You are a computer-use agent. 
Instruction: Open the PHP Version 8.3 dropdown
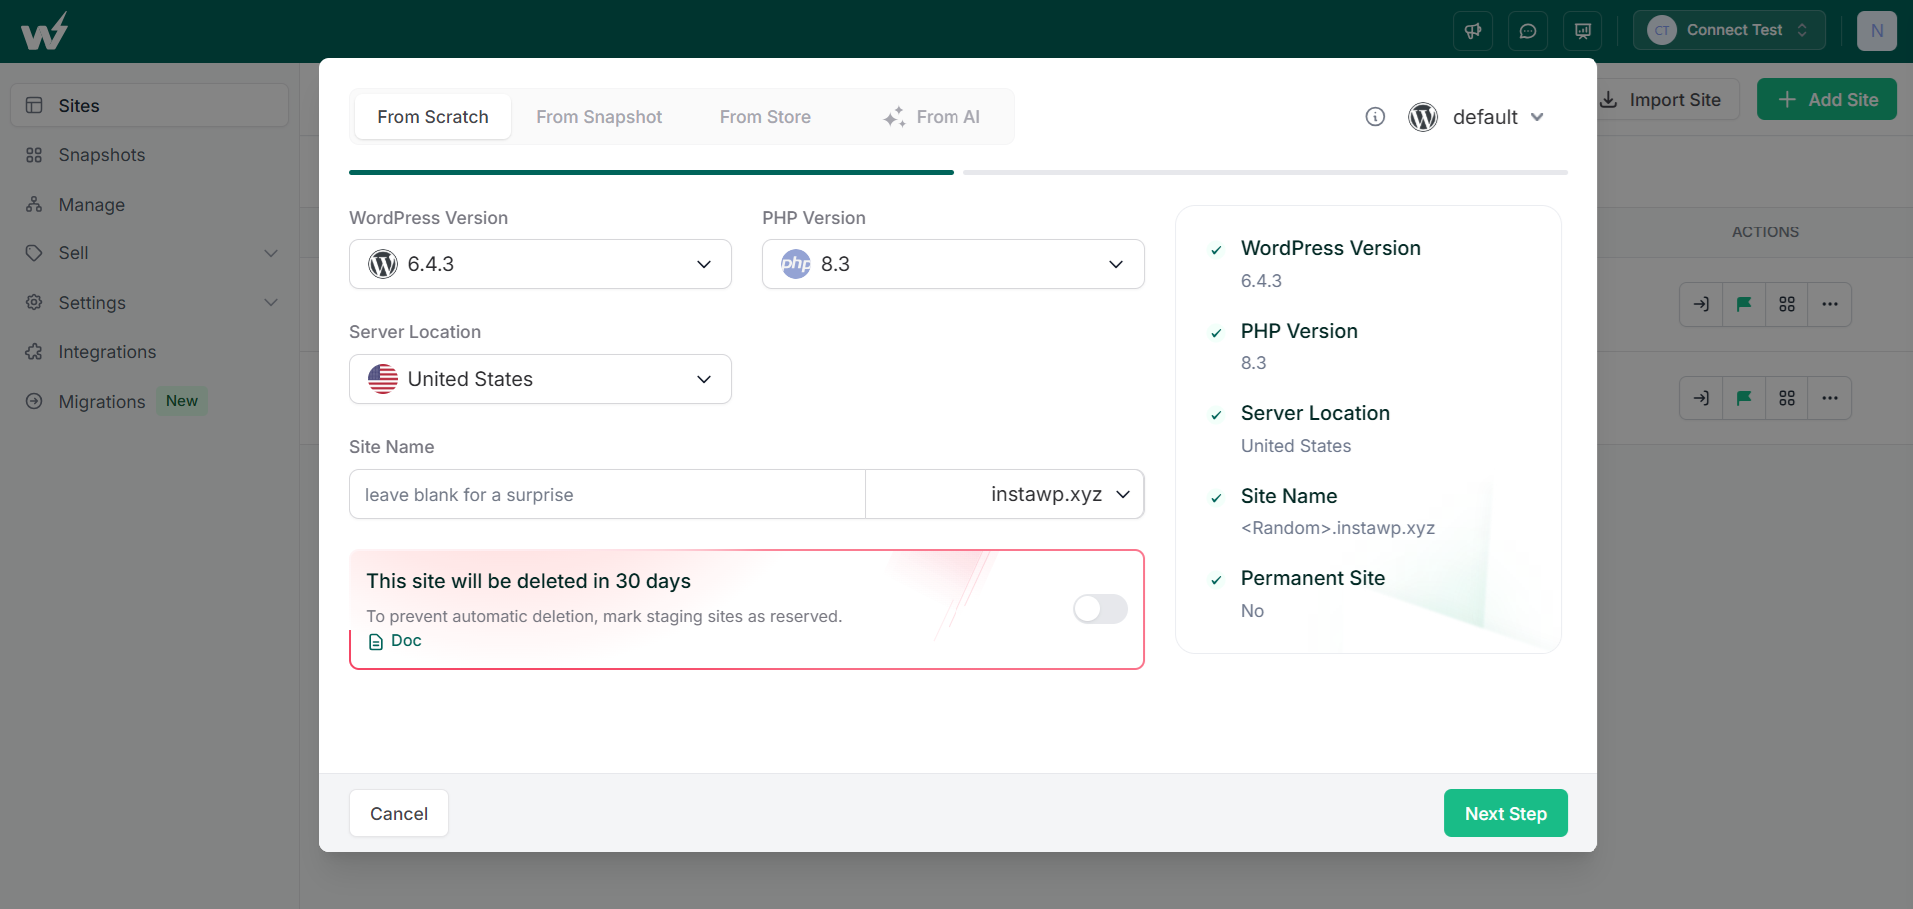(x=953, y=264)
